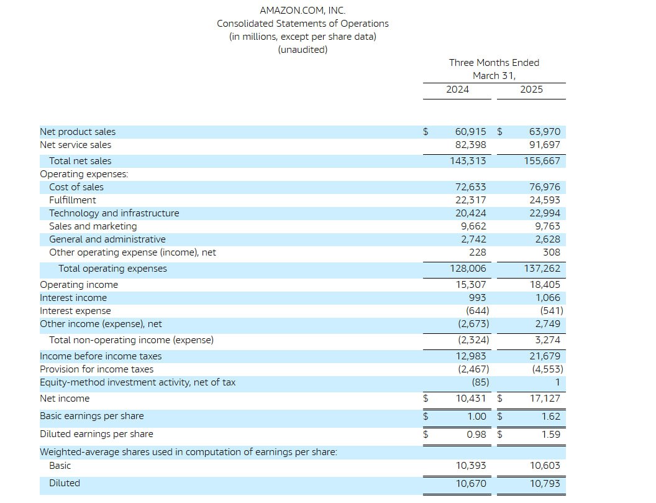This screenshot has height=503, width=656.
Task: Click '(in millions, except per share data)' note
Action: pos(303,37)
